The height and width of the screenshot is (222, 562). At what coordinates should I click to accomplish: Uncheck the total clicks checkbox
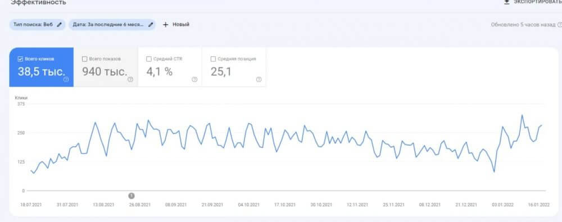coord(20,59)
